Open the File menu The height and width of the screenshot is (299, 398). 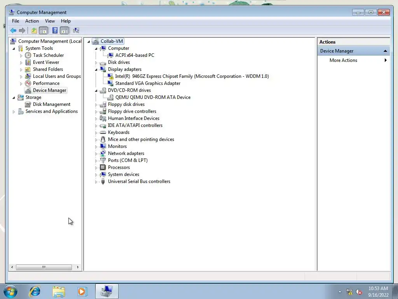(x=16, y=21)
